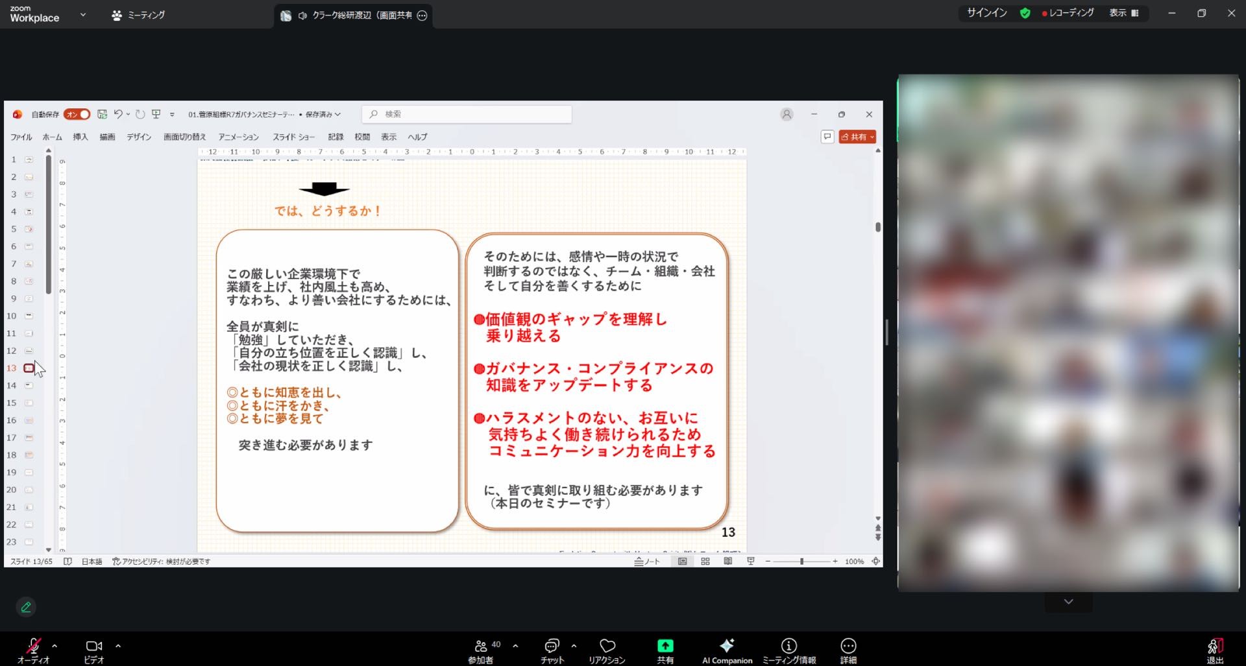1246x666 pixels.
Task: Click the orange Share button in PowerPoint
Action: [857, 137]
